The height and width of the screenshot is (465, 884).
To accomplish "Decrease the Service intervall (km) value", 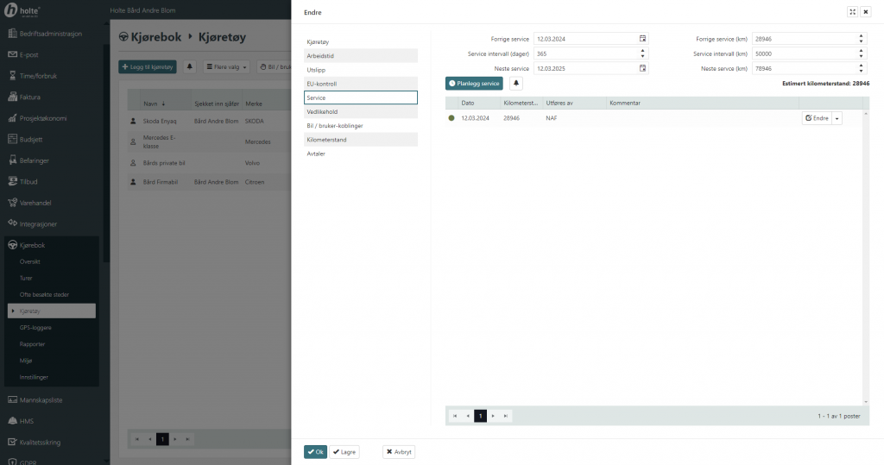I will (862, 56).
